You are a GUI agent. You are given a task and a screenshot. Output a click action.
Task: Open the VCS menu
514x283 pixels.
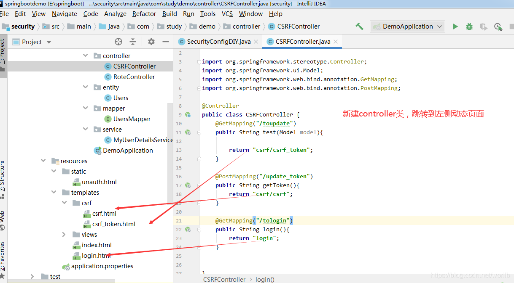227,13
